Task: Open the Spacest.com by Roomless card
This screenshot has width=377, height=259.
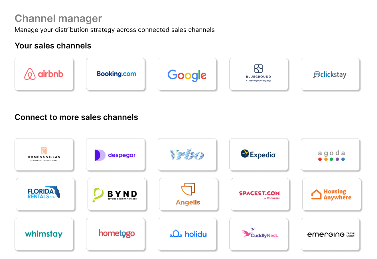Action: [x=260, y=194]
